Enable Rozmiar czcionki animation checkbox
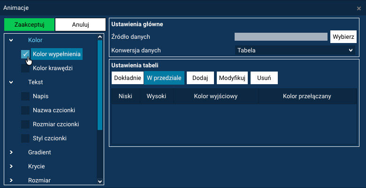This screenshot has width=366, height=188. point(26,124)
